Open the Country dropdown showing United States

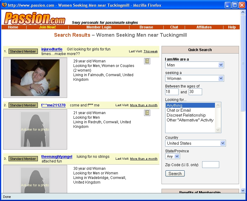point(195,143)
